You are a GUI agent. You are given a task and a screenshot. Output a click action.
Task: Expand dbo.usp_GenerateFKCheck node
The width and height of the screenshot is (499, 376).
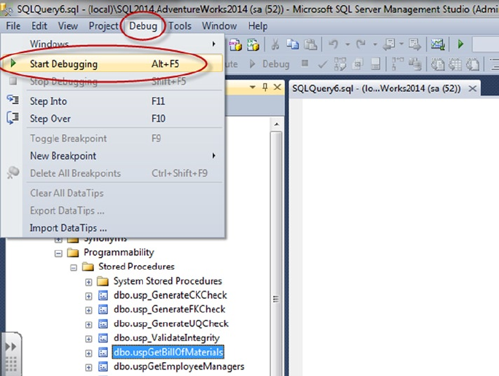(88, 310)
